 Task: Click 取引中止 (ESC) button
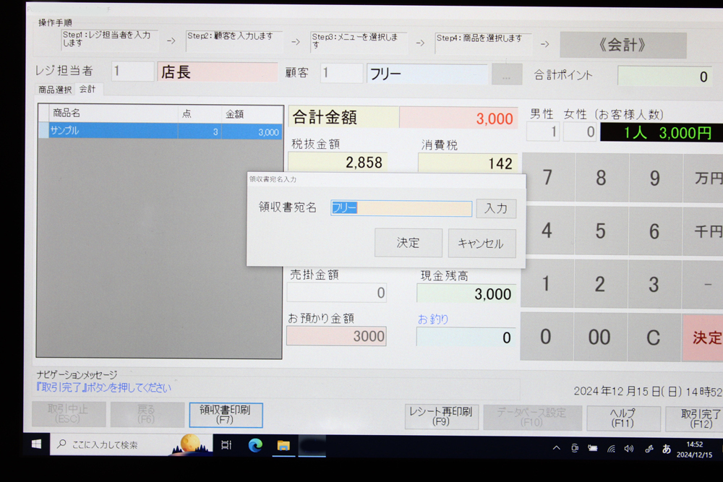pyautogui.click(x=69, y=413)
